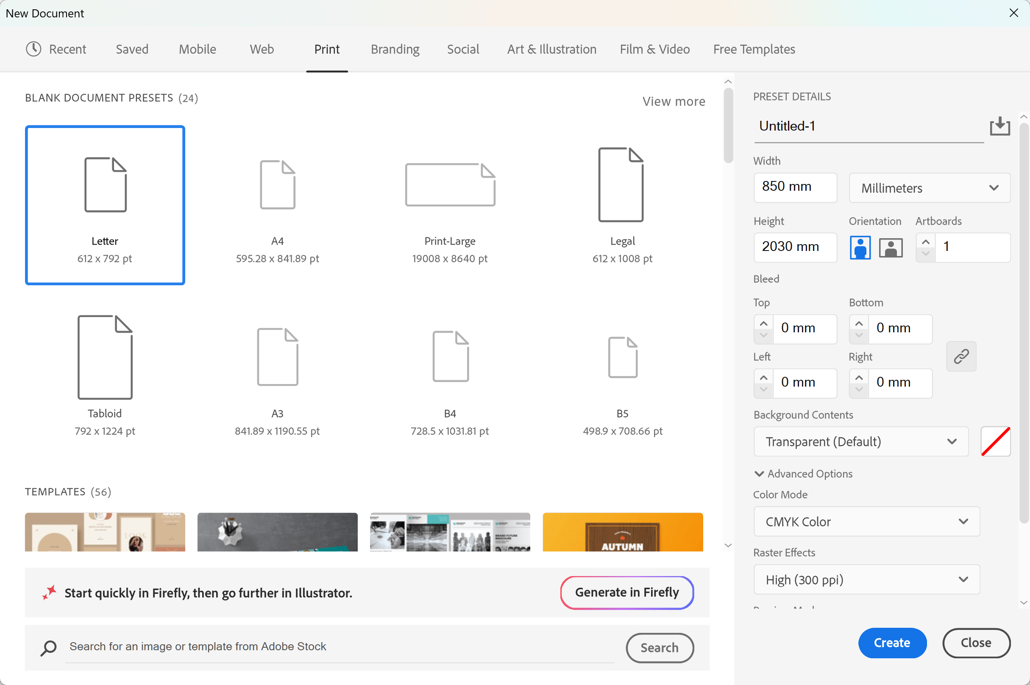Choose the A4 blank preset
Viewport: 1030px width, 685px height.
coord(277,205)
